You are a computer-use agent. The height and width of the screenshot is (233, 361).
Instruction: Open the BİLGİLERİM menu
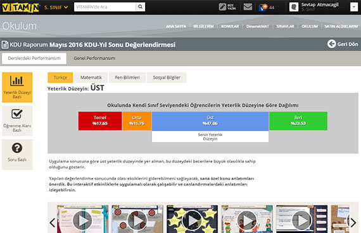point(203,27)
